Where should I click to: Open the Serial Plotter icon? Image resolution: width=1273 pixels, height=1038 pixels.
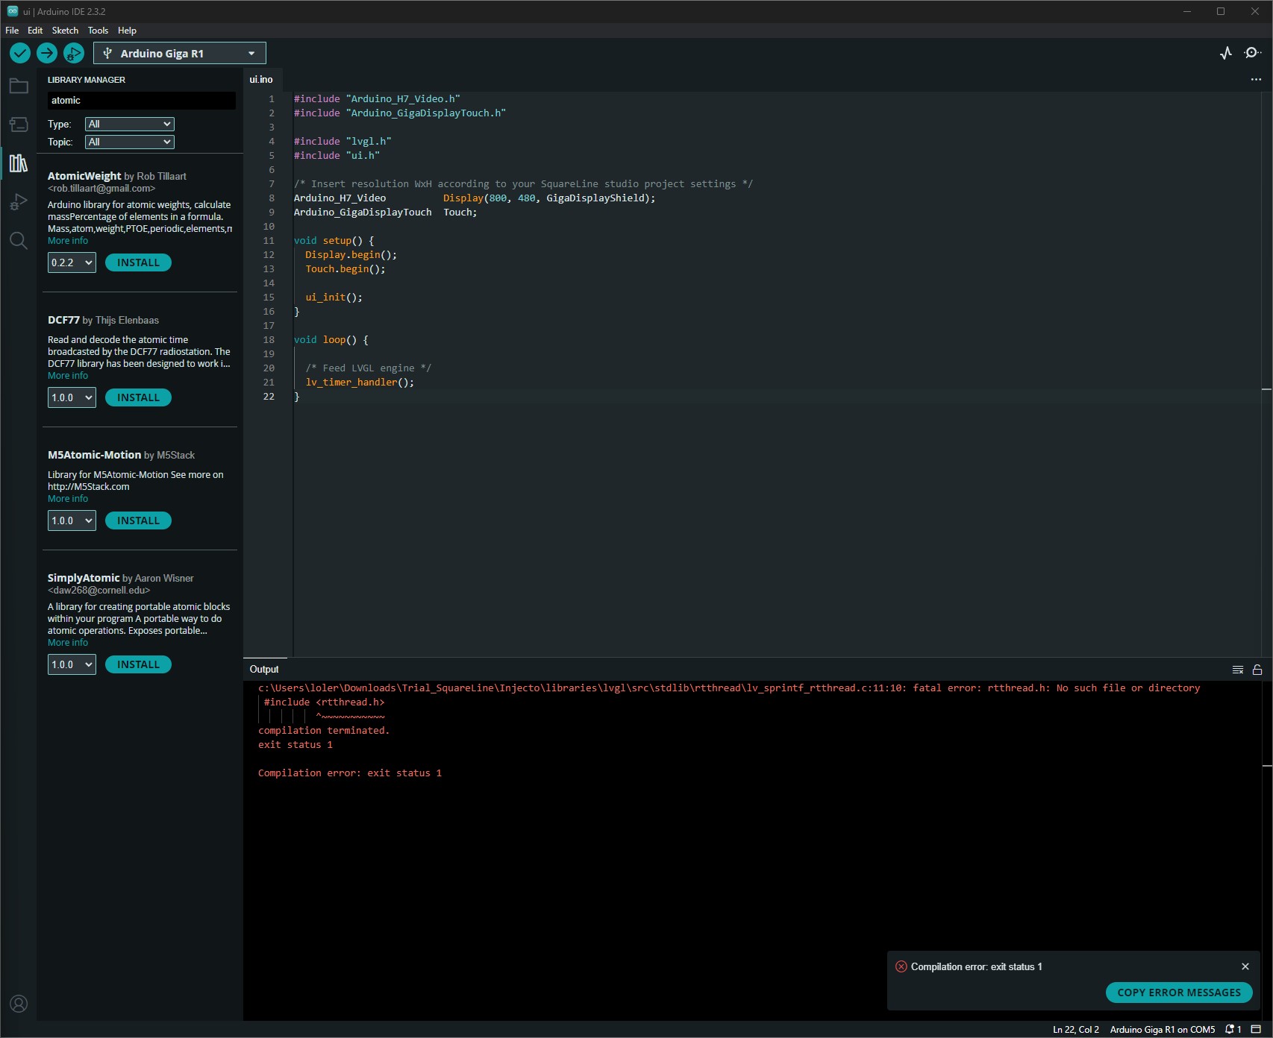click(x=1226, y=53)
